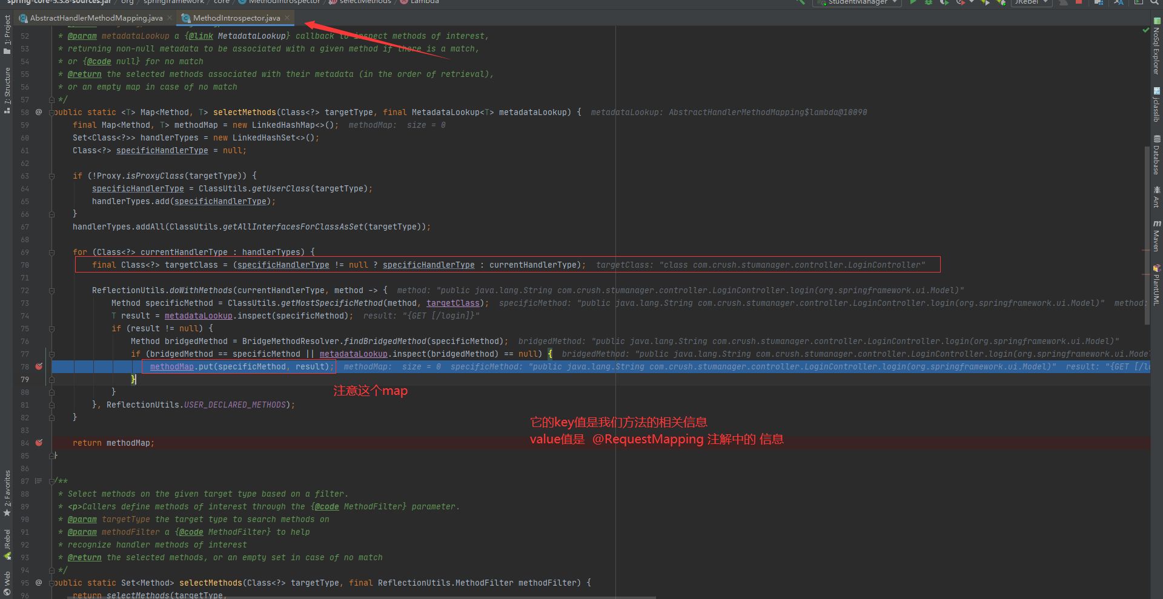The height and width of the screenshot is (599, 1163).
Task: Run StudentManager with coverage
Action: click(944, 2)
